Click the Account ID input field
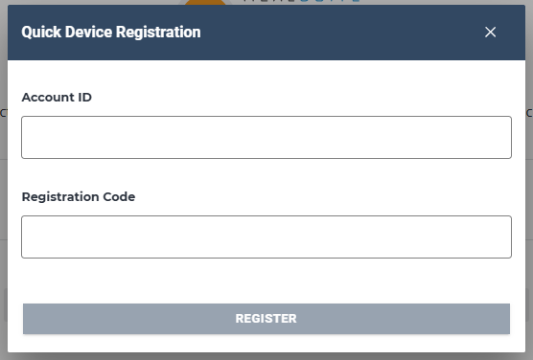Image resolution: width=533 pixels, height=360 pixels. 266,137
